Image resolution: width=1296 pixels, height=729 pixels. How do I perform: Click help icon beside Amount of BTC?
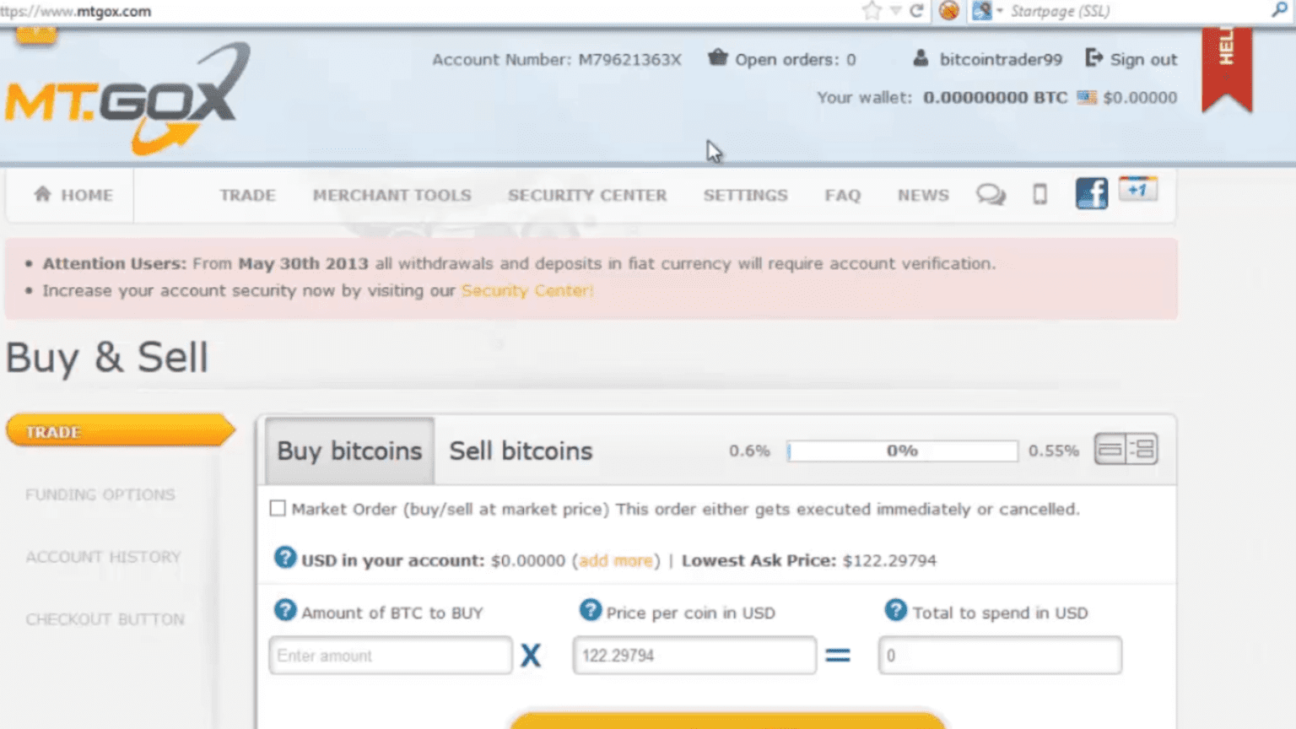pos(285,610)
